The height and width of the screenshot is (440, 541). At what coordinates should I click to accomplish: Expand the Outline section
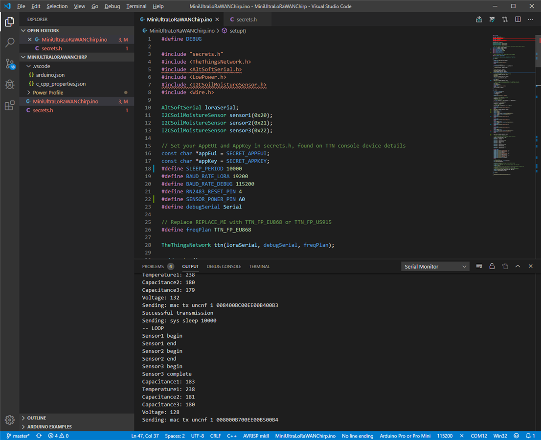point(37,418)
